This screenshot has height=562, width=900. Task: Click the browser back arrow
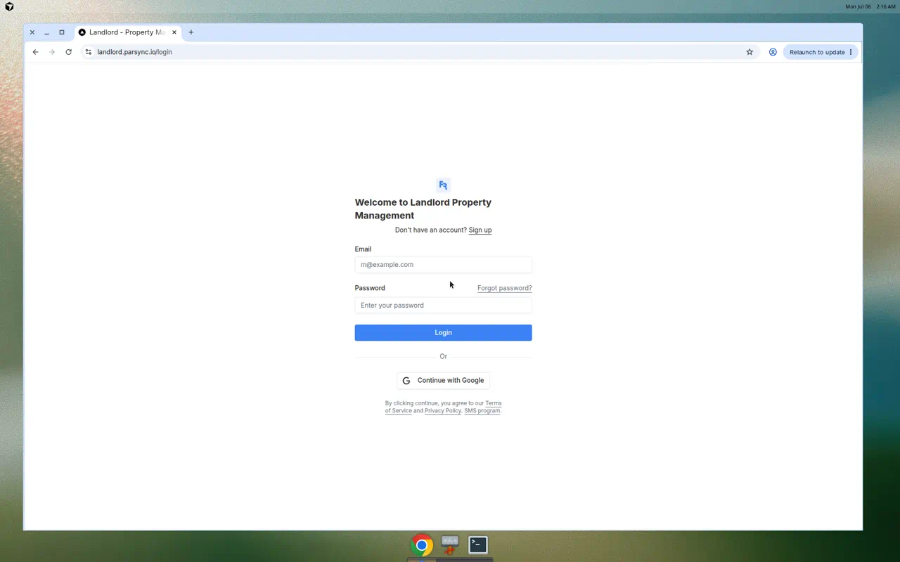coord(35,52)
